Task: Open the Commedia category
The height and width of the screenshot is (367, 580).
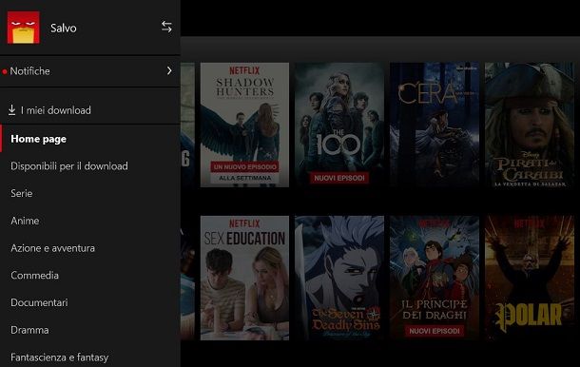Action: (34, 276)
